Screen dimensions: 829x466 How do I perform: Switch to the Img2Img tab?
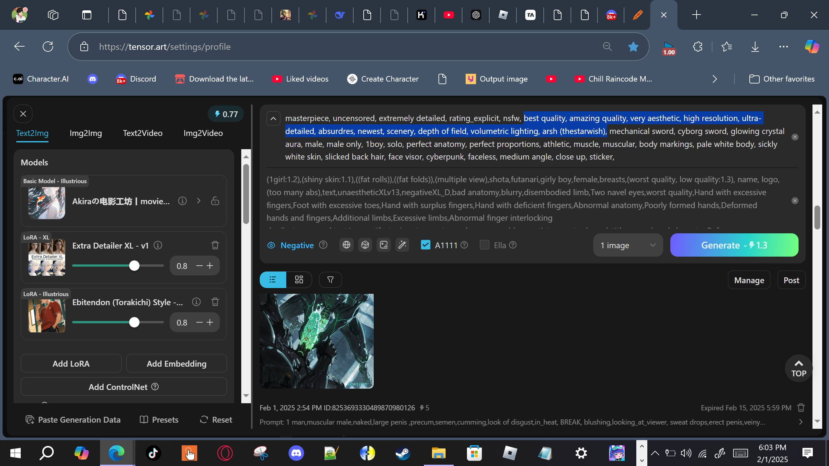click(x=86, y=133)
